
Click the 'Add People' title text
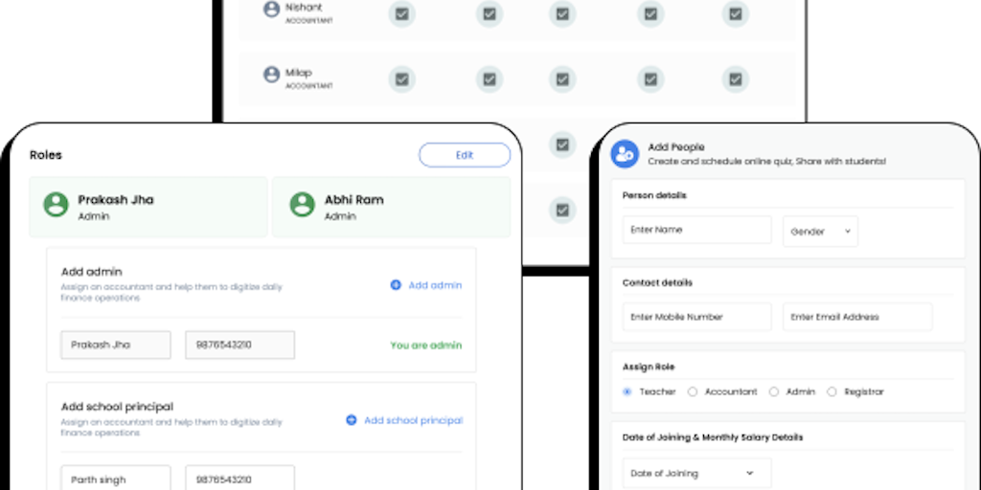pyautogui.click(x=676, y=147)
